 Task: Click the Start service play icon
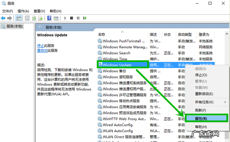[65, 18]
